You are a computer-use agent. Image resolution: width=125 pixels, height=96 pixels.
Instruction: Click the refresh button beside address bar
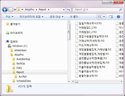click(x=68, y=10)
